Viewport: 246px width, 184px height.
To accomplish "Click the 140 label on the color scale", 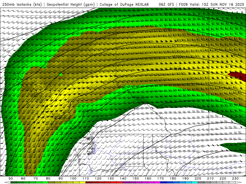I will (x=123, y=178).
